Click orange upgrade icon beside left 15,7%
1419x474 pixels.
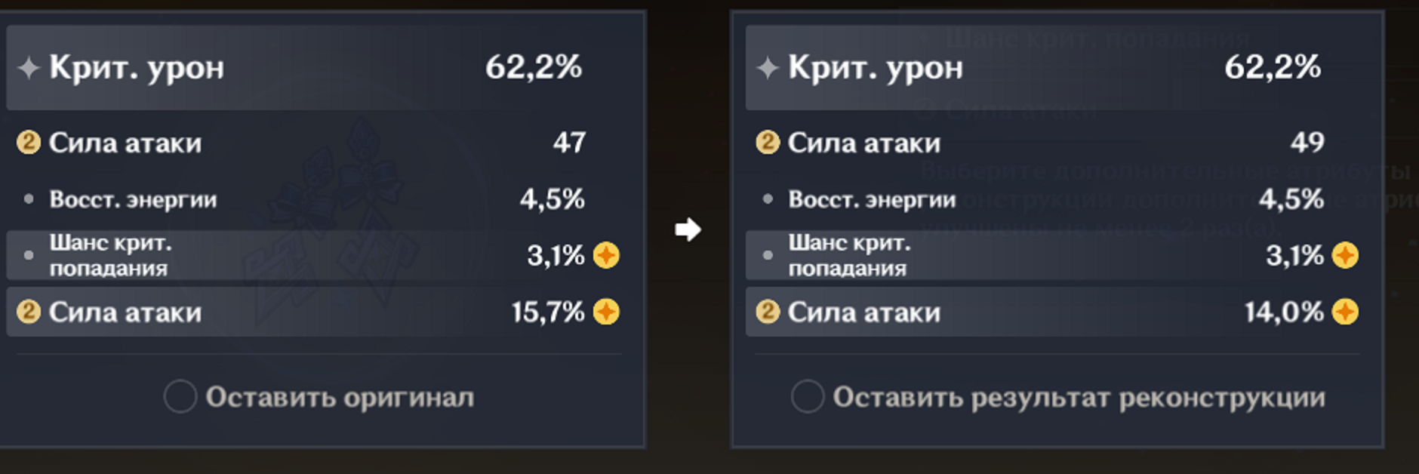[606, 312]
